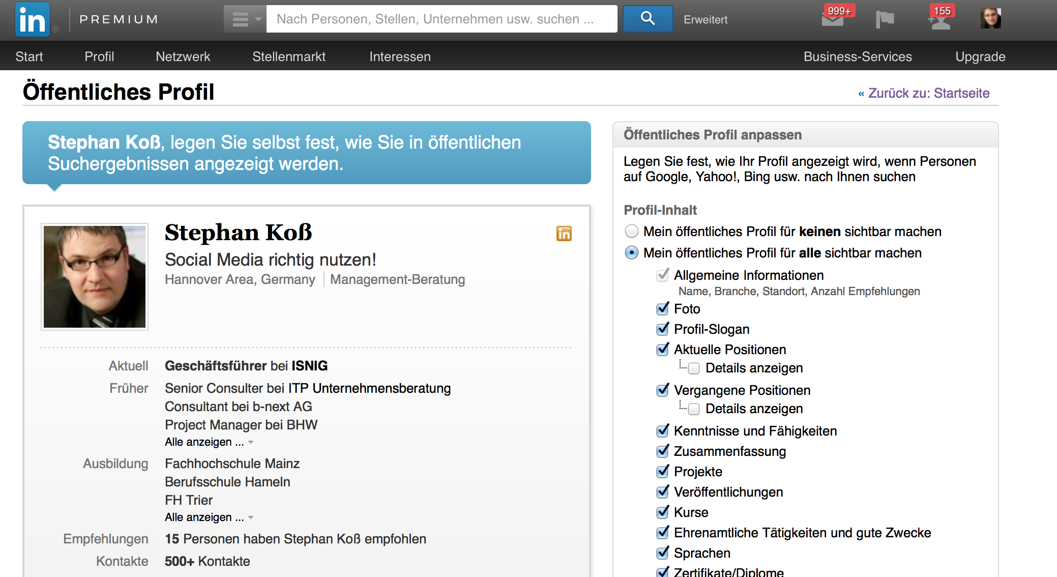Image resolution: width=1057 pixels, height=577 pixels.
Task: Select profile visible to keinen radio button
Action: click(x=632, y=232)
